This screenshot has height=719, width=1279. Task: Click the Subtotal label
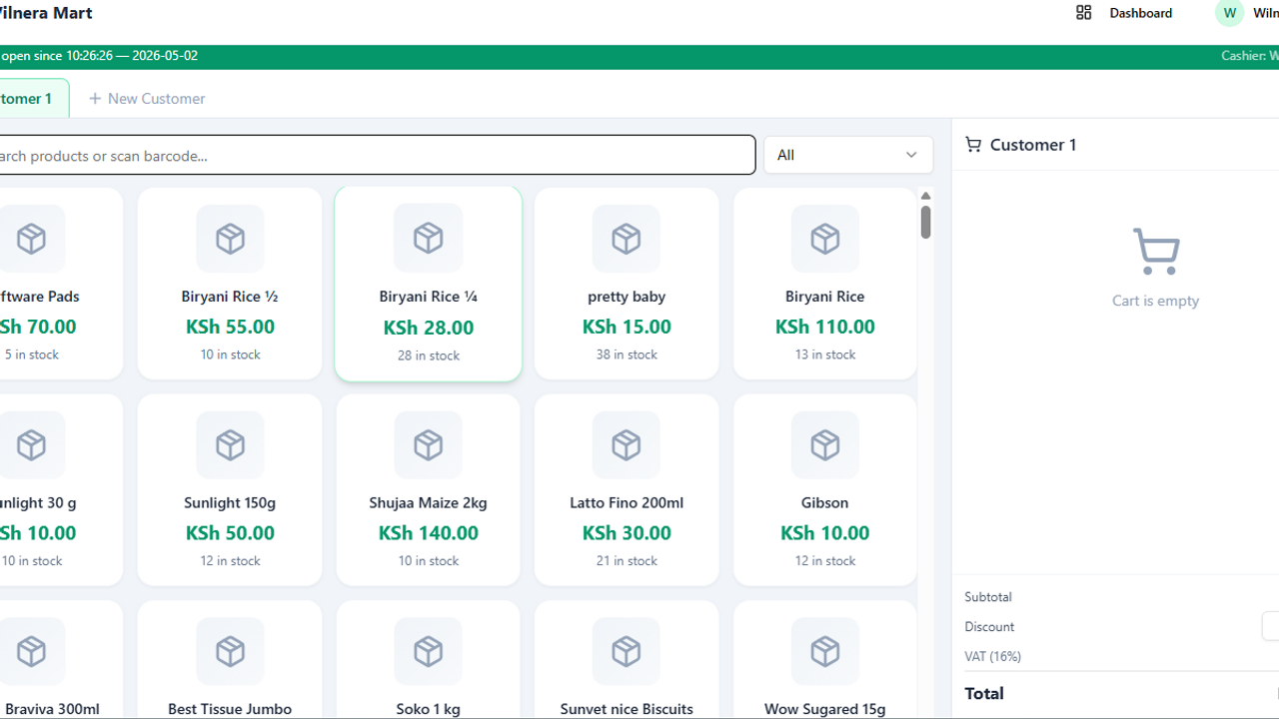(x=988, y=597)
